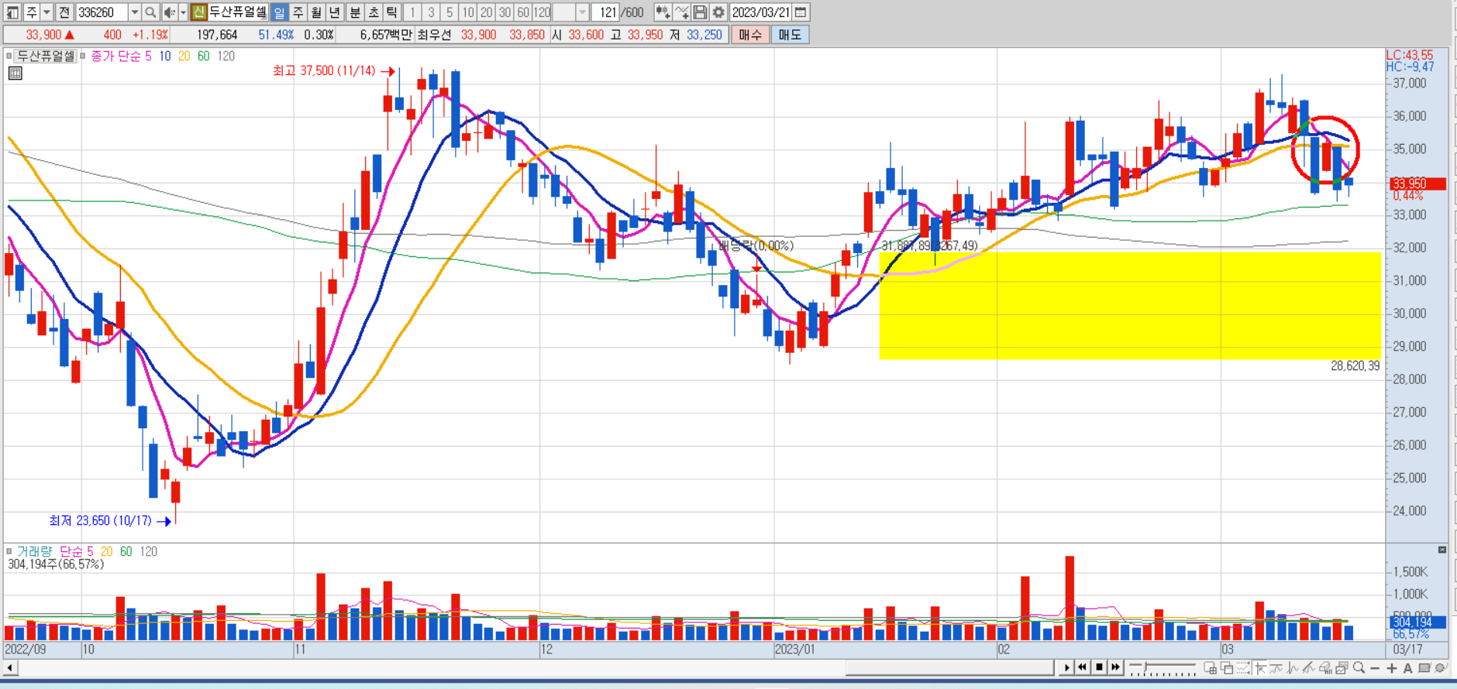Click the chart image copy icon
Viewport: 1457px width, 689px height.
tap(1342, 667)
